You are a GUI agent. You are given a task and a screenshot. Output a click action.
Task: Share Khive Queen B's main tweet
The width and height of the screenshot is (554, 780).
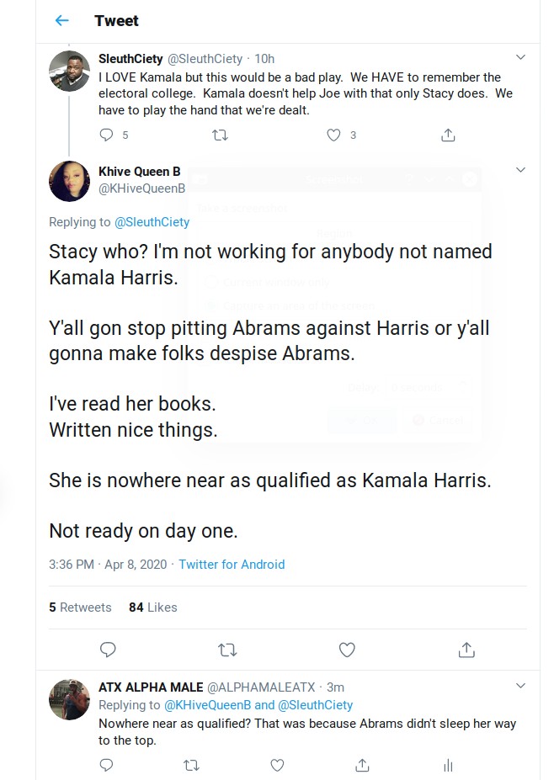point(466,650)
